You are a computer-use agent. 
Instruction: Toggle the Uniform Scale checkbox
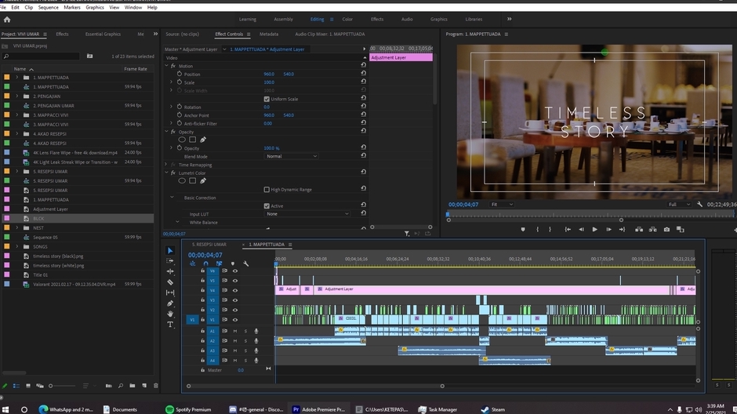267,99
